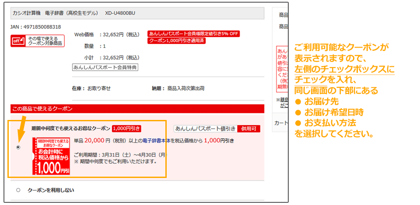Click the 小計 32,652円（税込） text
This screenshot has width=420, height=205.
[112, 58]
